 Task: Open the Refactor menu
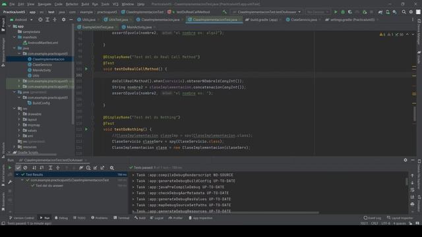pos(72,4)
